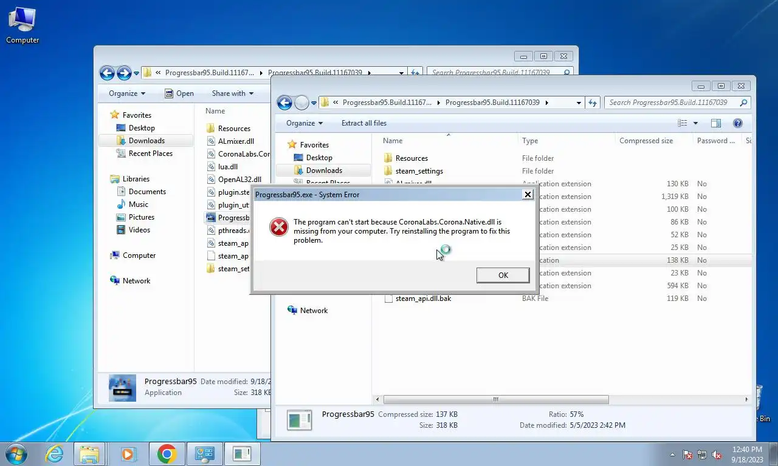Select Network in front window nav pane
Screen dimensions: 778x466
click(x=314, y=311)
